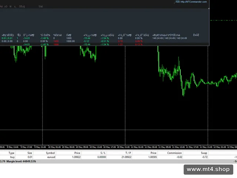Sort by Commission column header
This screenshot has width=237, height=178.
pyautogui.click(x=174, y=153)
